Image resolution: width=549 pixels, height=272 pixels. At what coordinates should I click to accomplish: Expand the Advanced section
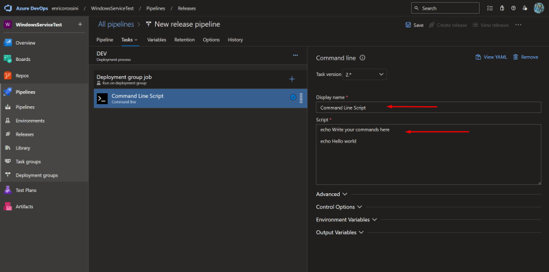(331, 194)
